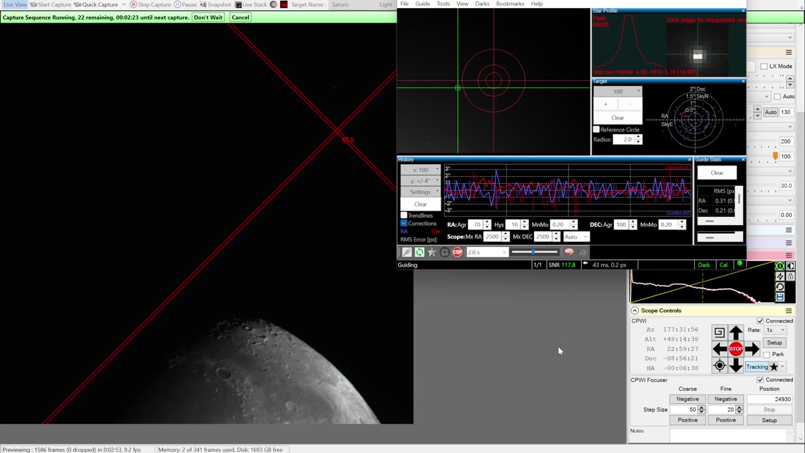
Task: Click Stop Capture toolbar icon
Action: pyautogui.click(x=133, y=4)
